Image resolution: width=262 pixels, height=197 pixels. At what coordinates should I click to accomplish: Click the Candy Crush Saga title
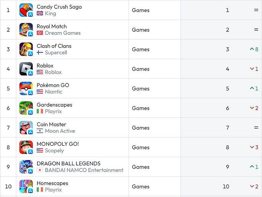59,7
